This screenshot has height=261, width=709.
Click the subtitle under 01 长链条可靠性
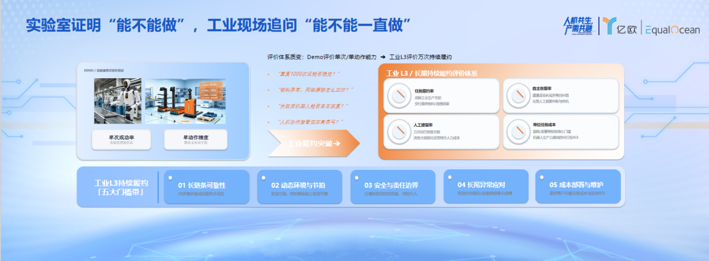coord(200,194)
